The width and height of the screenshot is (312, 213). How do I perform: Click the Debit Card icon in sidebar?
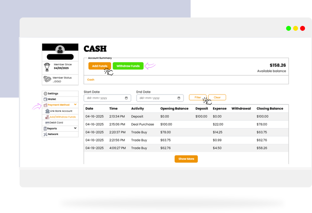click(47, 123)
